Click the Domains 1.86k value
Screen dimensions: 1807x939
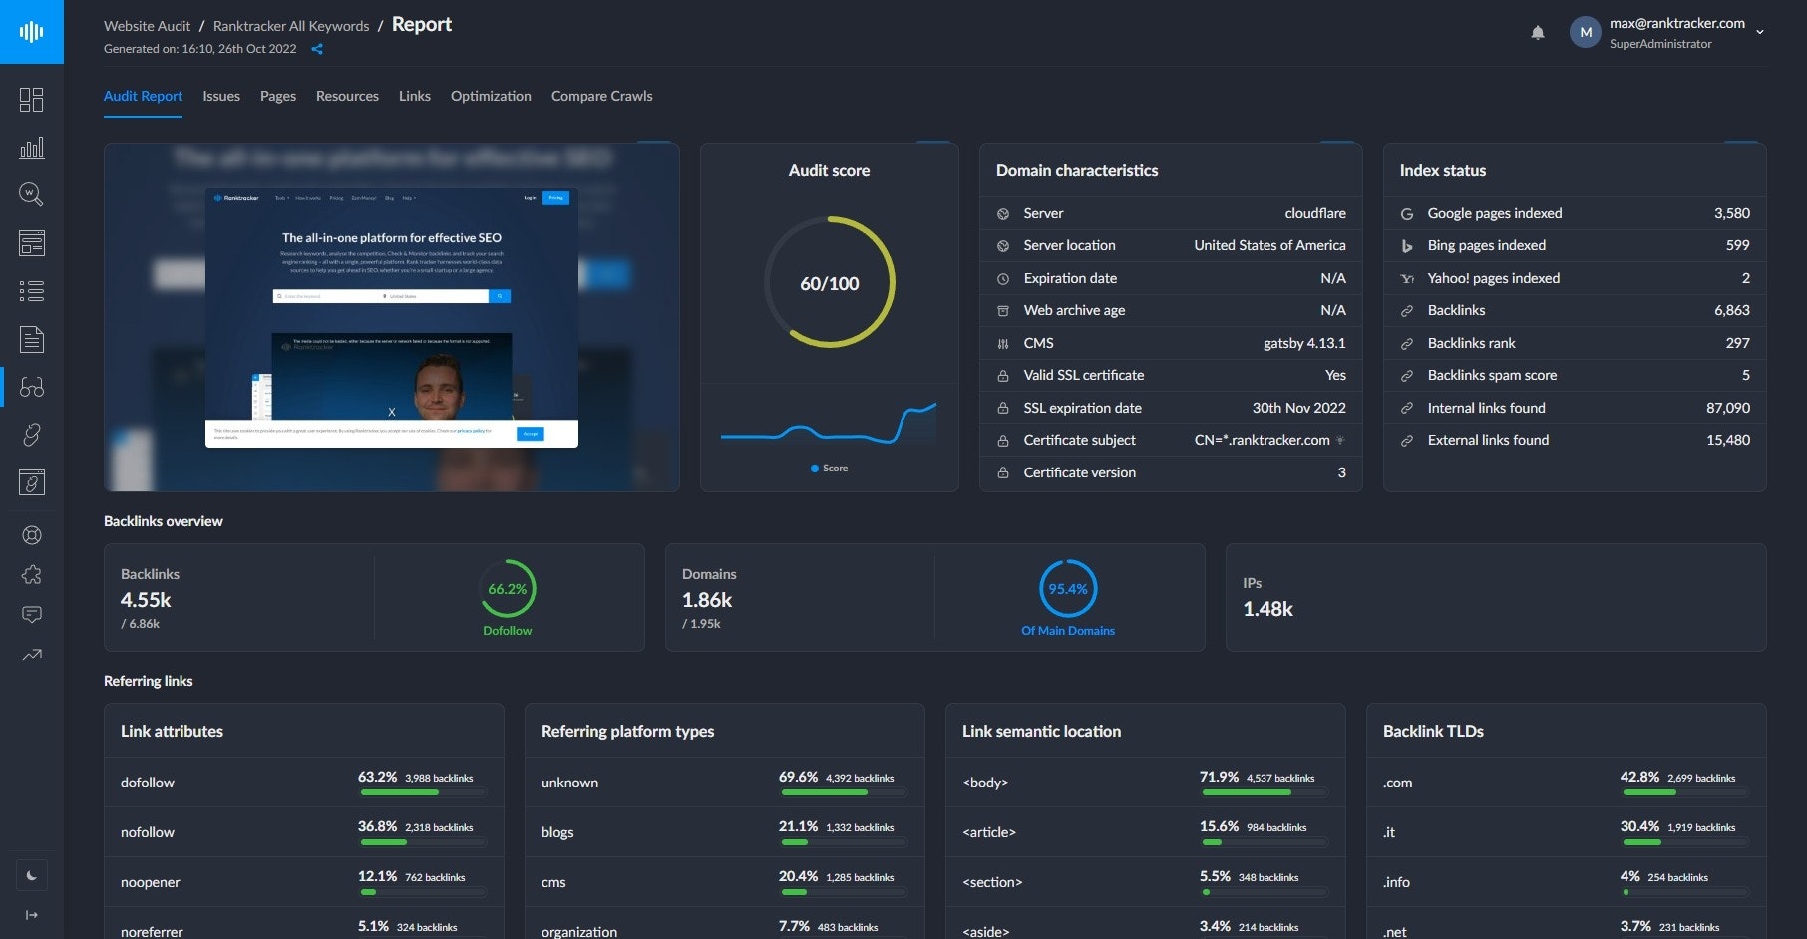707,600
